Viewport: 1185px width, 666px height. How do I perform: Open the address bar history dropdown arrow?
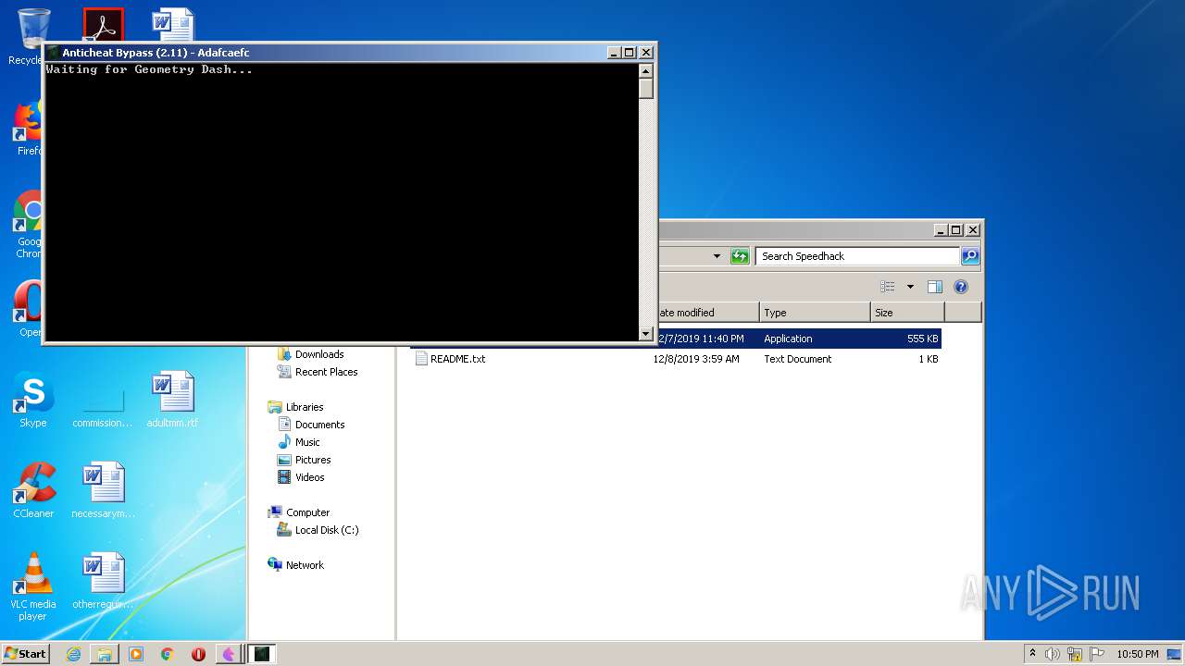[717, 256]
